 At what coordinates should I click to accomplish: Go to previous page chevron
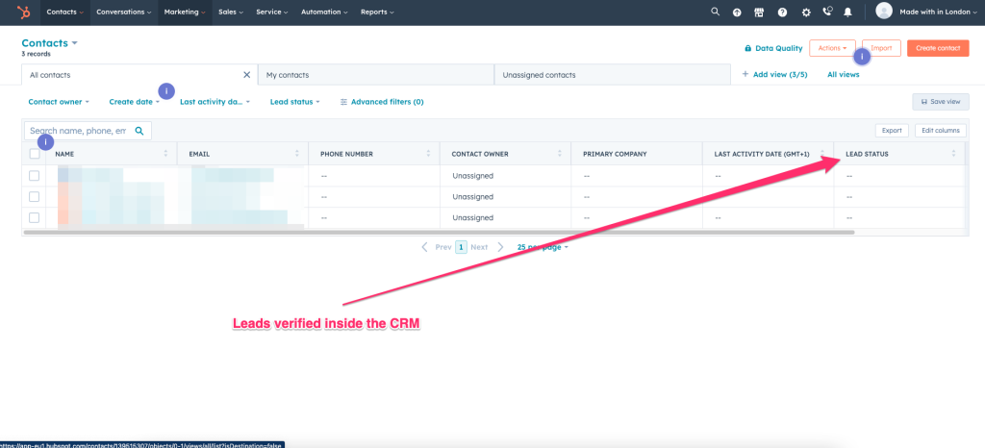point(425,247)
